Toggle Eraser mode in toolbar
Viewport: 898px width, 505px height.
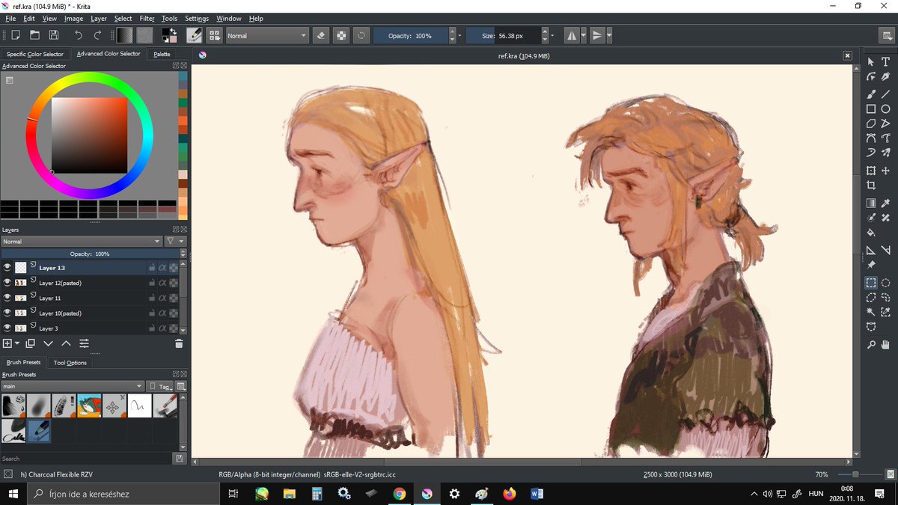click(321, 35)
